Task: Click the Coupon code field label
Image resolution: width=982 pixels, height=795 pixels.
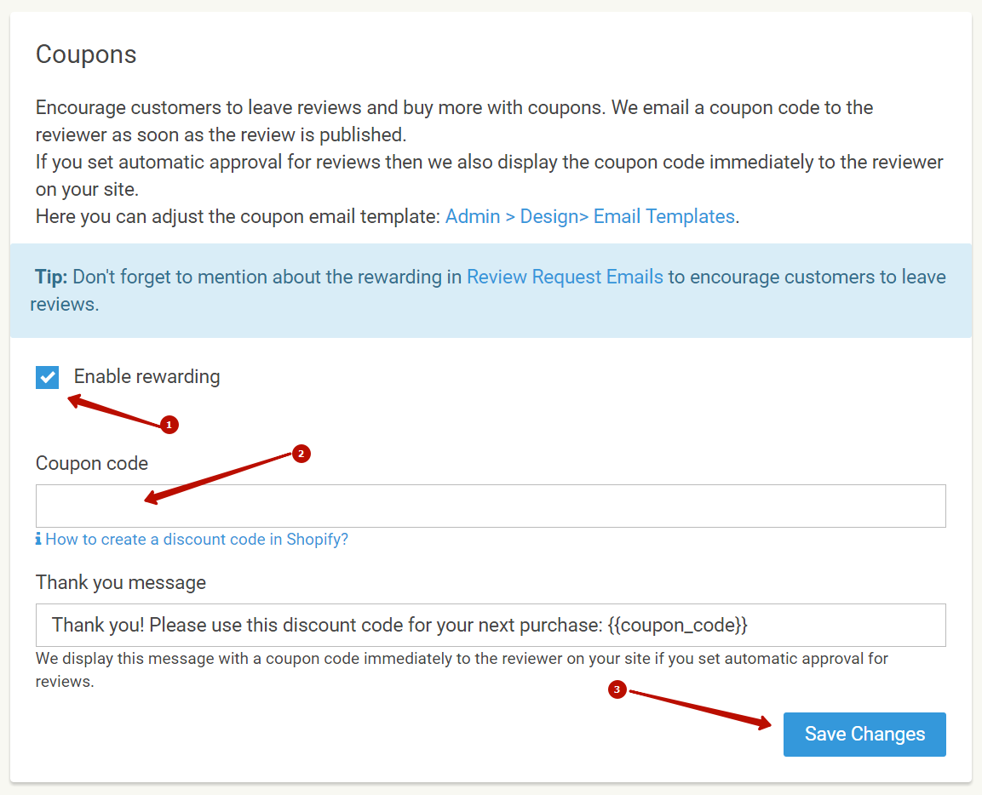Action: pos(92,463)
